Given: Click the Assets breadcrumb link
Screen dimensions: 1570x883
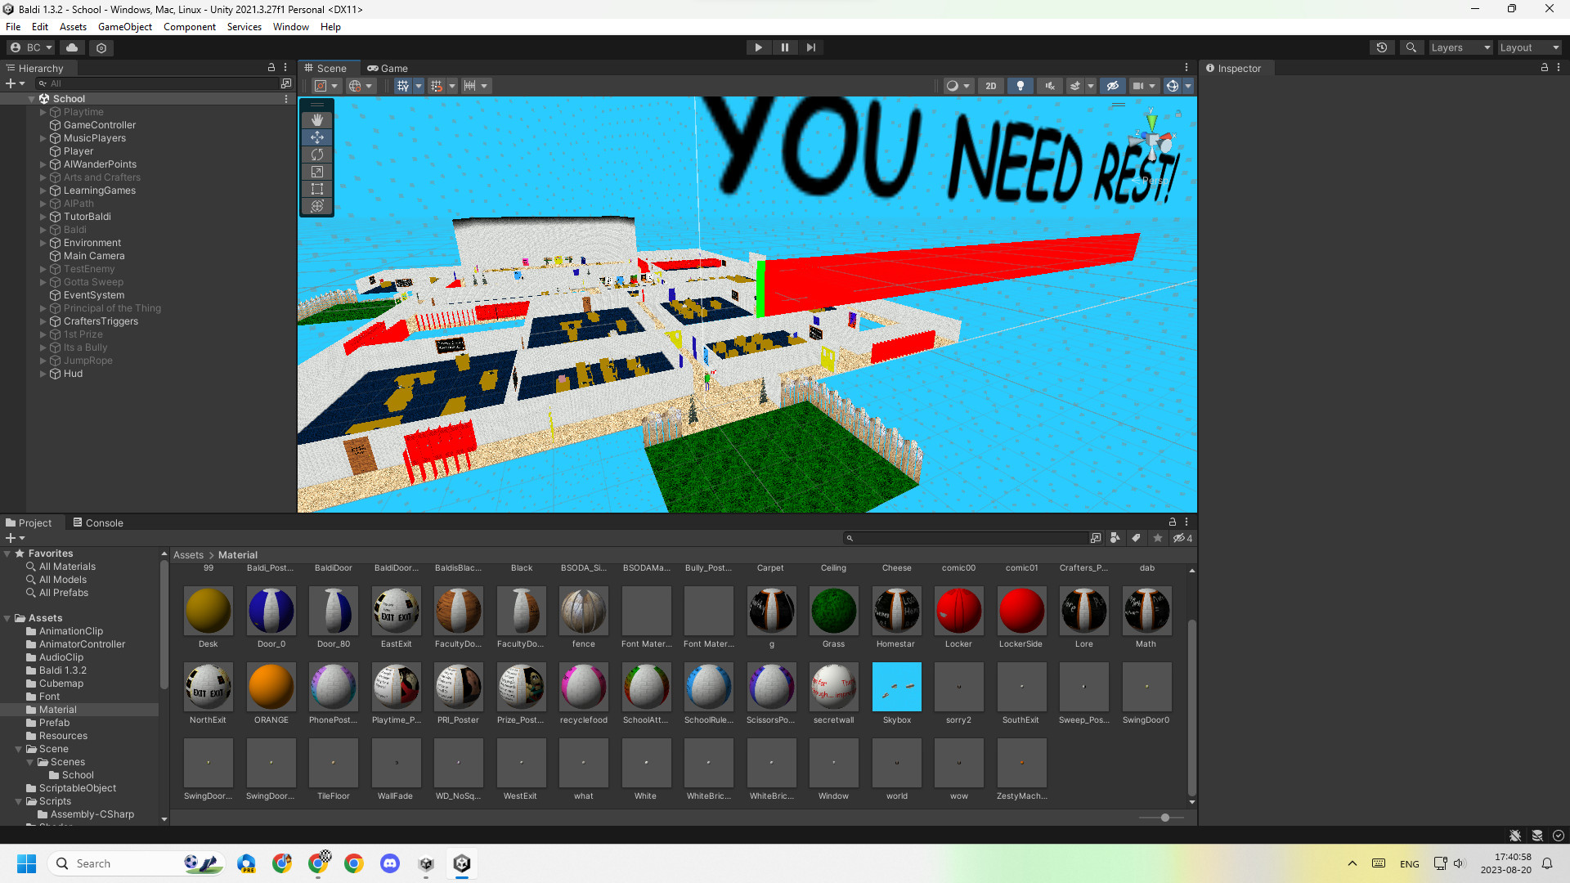Looking at the screenshot, I should pyautogui.click(x=188, y=555).
